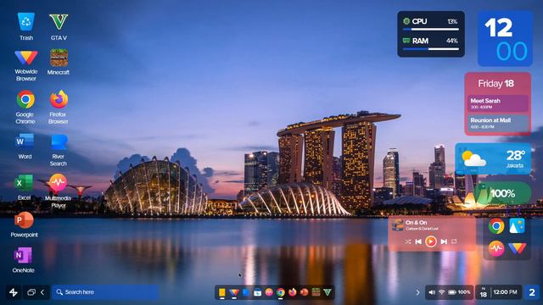The image size is (543, 305).
Task: Open Firefox from the taskbar
Action: click(x=292, y=292)
